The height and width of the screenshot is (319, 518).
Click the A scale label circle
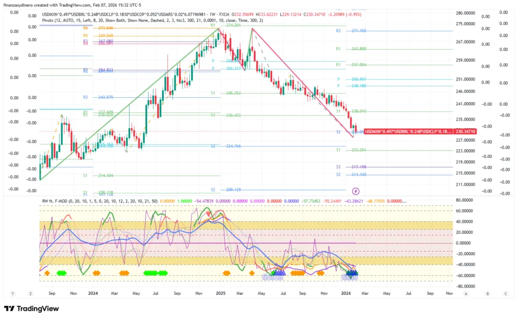click(x=466, y=293)
